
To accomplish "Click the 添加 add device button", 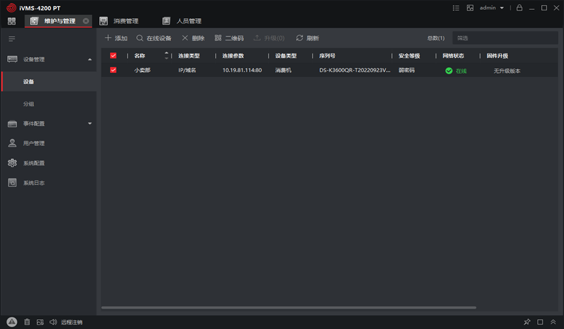I will tap(116, 38).
